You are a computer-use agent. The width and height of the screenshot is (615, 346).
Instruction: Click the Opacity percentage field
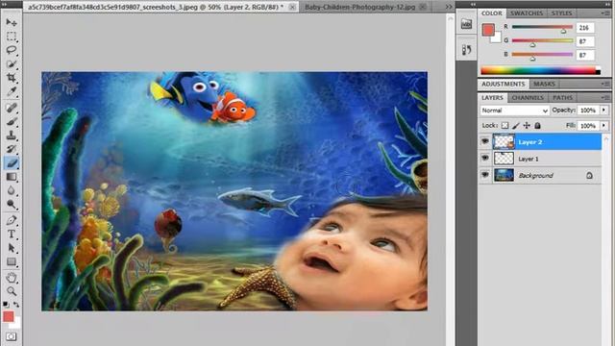pyautogui.click(x=588, y=111)
